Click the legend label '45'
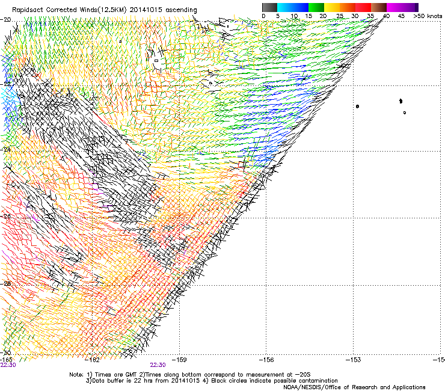Viewport: 445px width, 391px height. [x=400, y=16]
